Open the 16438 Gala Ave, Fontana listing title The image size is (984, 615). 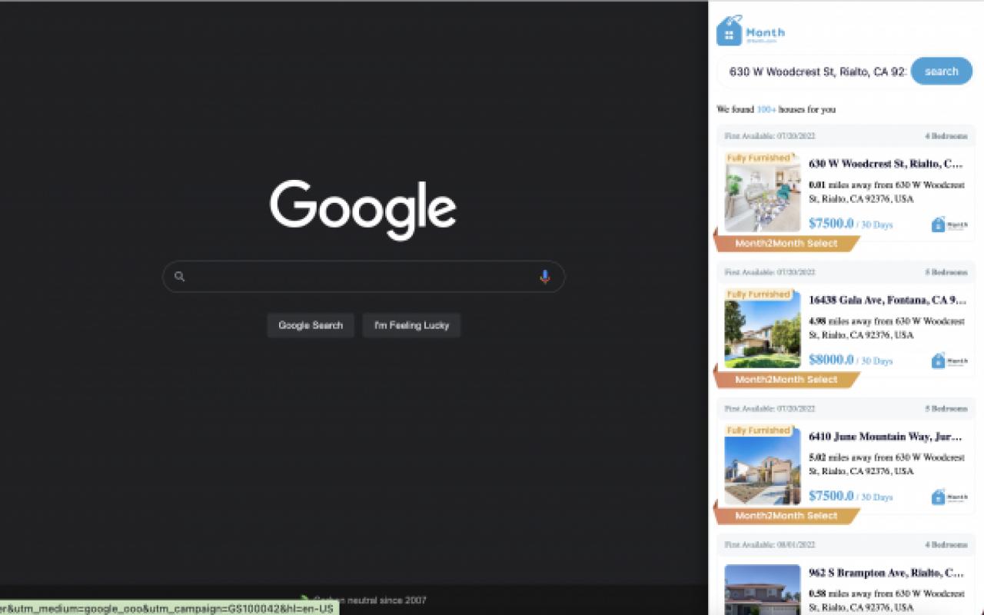pyautogui.click(x=887, y=300)
